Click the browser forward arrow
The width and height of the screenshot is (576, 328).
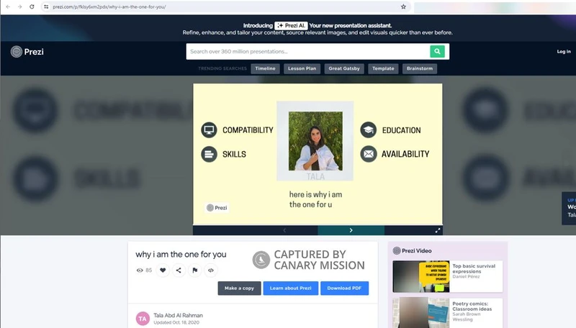click(x=20, y=6)
